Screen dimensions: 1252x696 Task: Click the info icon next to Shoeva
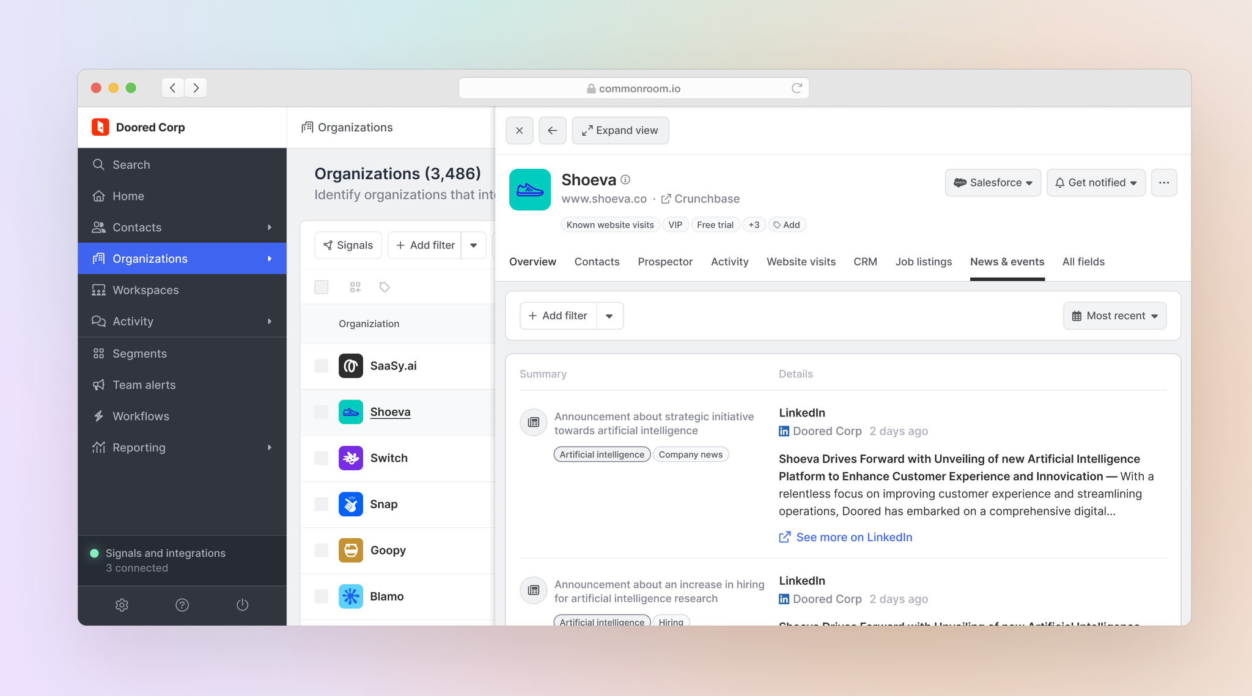[625, 180]
